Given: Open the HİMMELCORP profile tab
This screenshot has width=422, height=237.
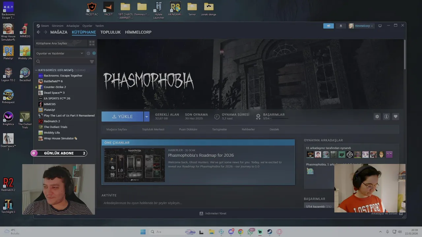Looking at the screenshot, I should pyautogui.click(x=138, y=32).
